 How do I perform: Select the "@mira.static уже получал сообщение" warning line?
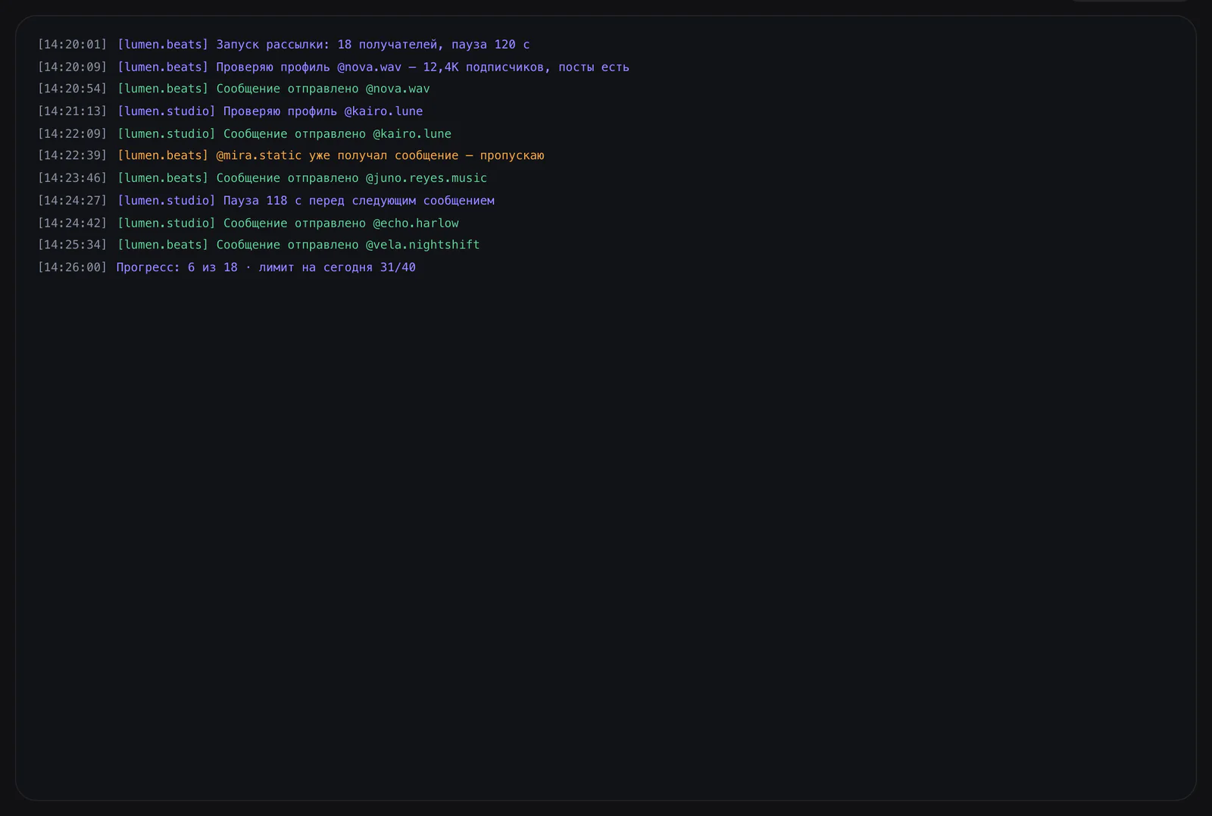pyautogui.click(x=291, y=155)
